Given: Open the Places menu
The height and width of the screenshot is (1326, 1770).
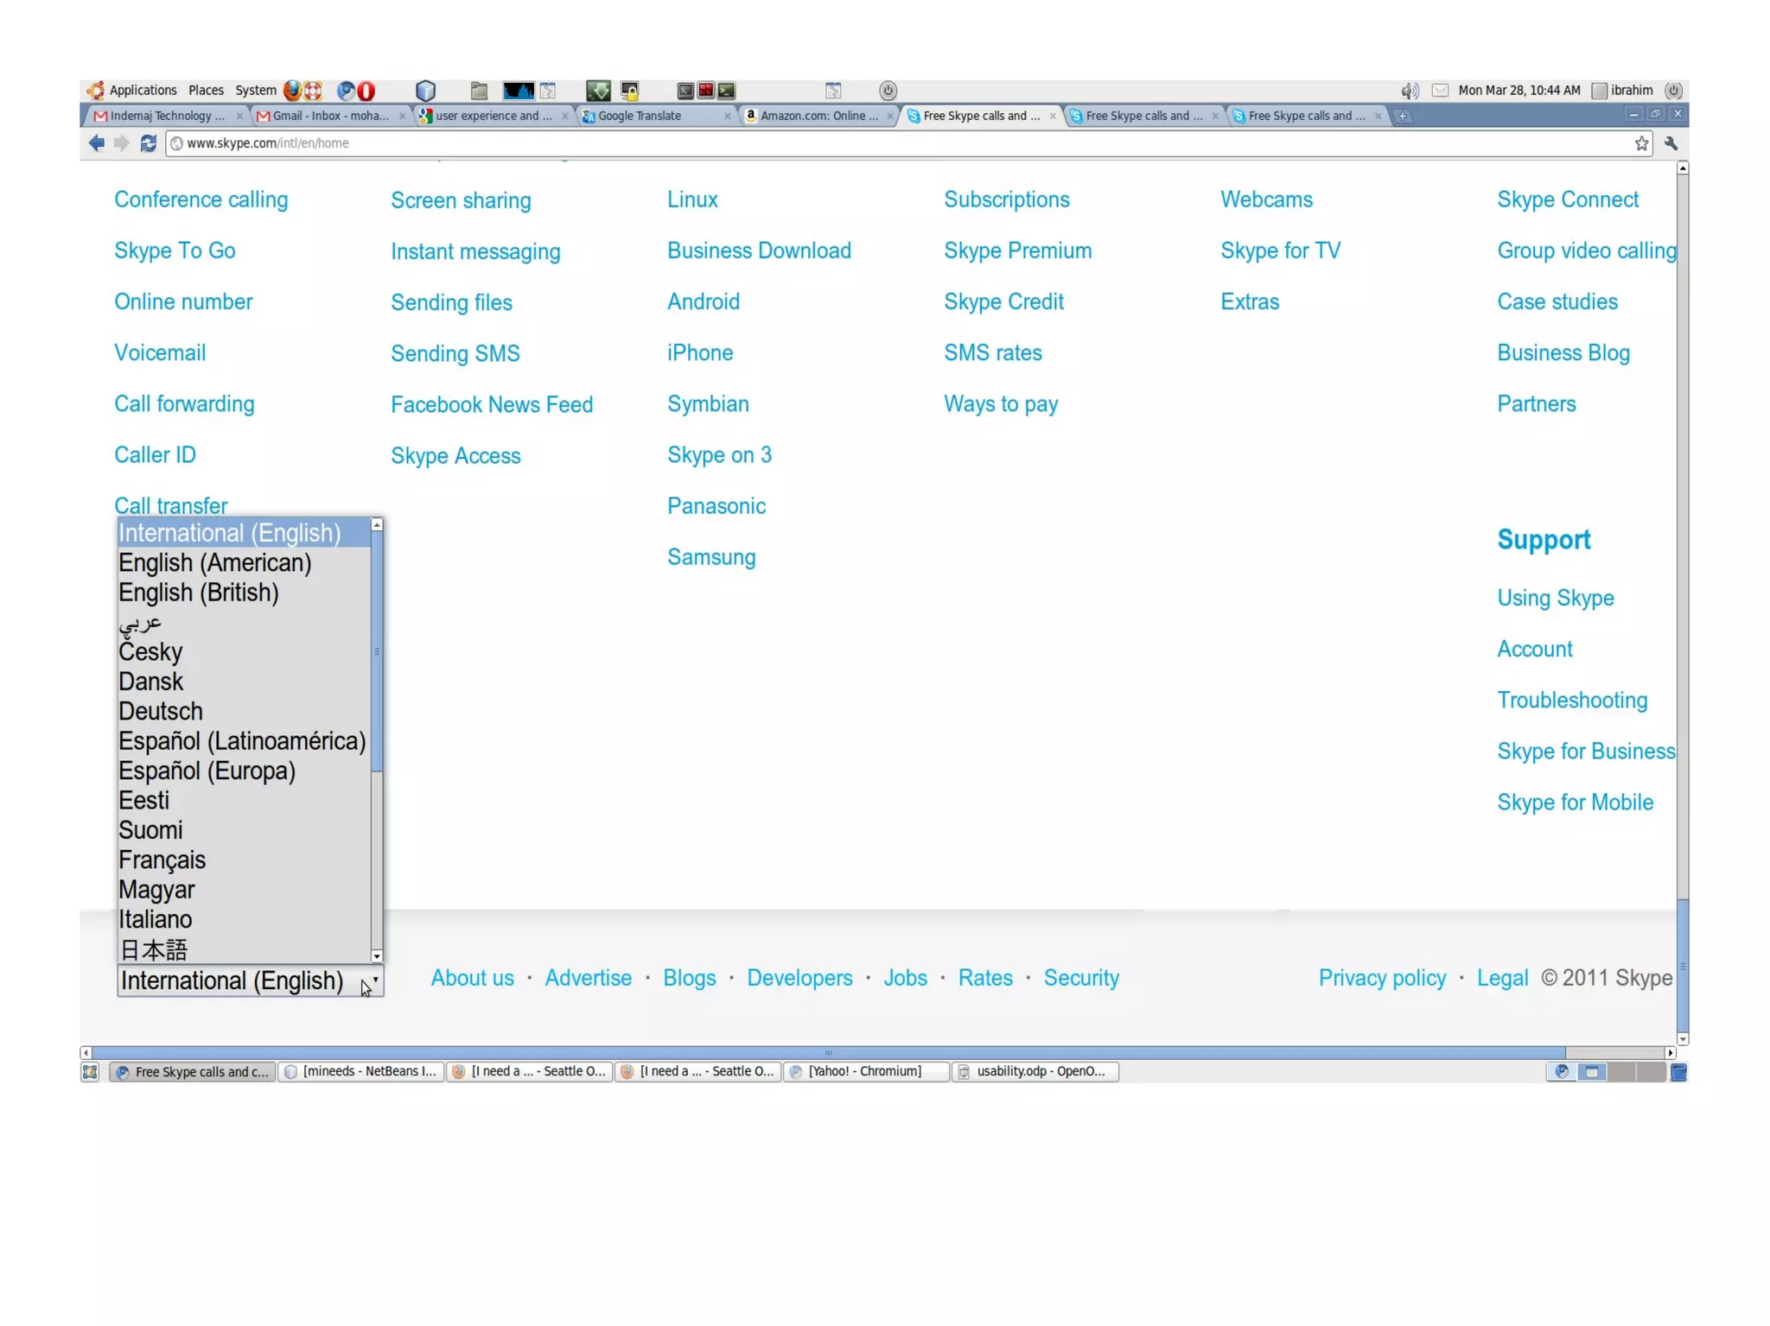Looking at the screenshot, I should 206,90.
